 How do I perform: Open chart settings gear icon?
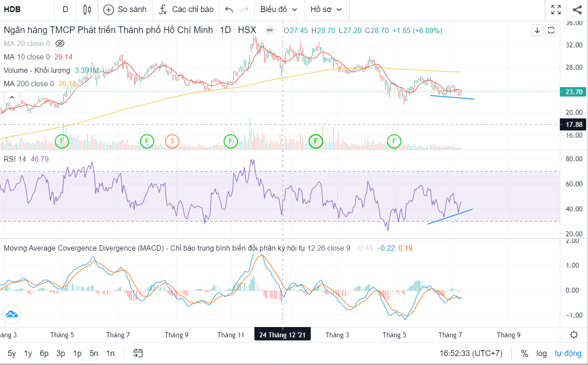tap(574, 335)
